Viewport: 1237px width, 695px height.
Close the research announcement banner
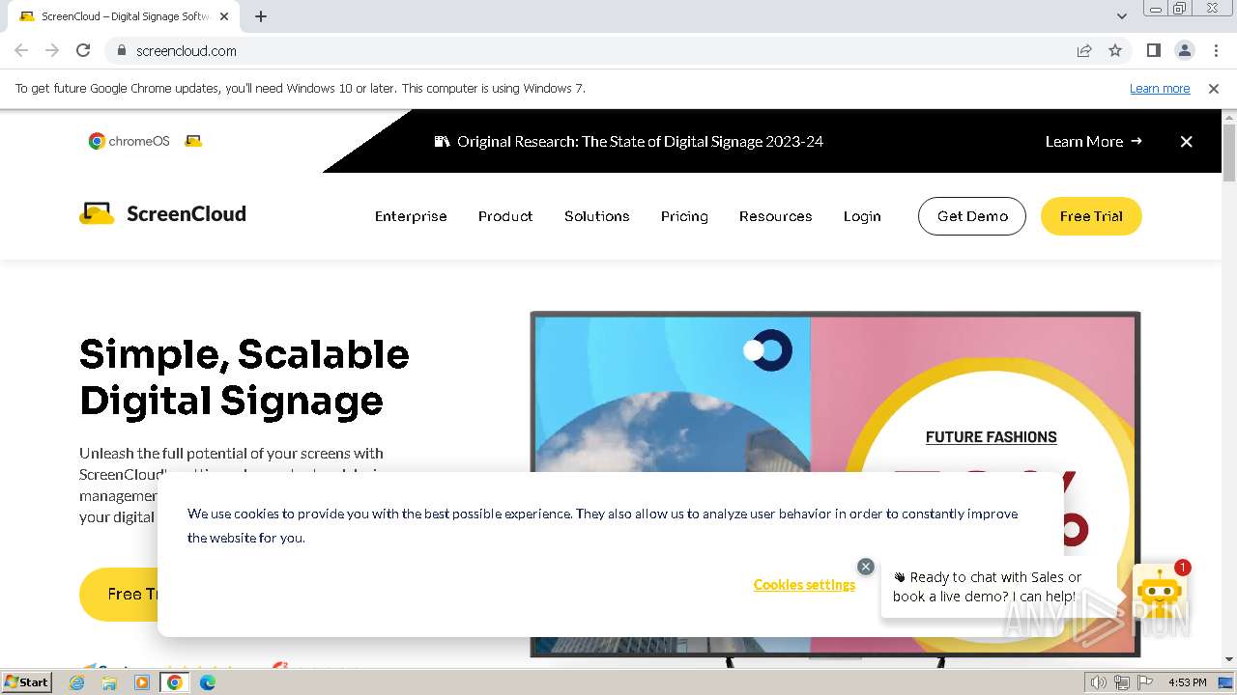[x=1186, y=141]
